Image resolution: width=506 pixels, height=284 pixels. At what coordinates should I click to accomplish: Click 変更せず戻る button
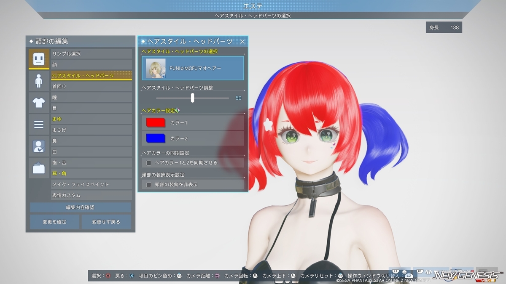tap(106, 222)
